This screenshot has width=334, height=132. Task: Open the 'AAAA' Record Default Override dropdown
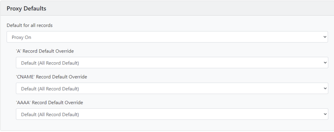pos(172,114)
